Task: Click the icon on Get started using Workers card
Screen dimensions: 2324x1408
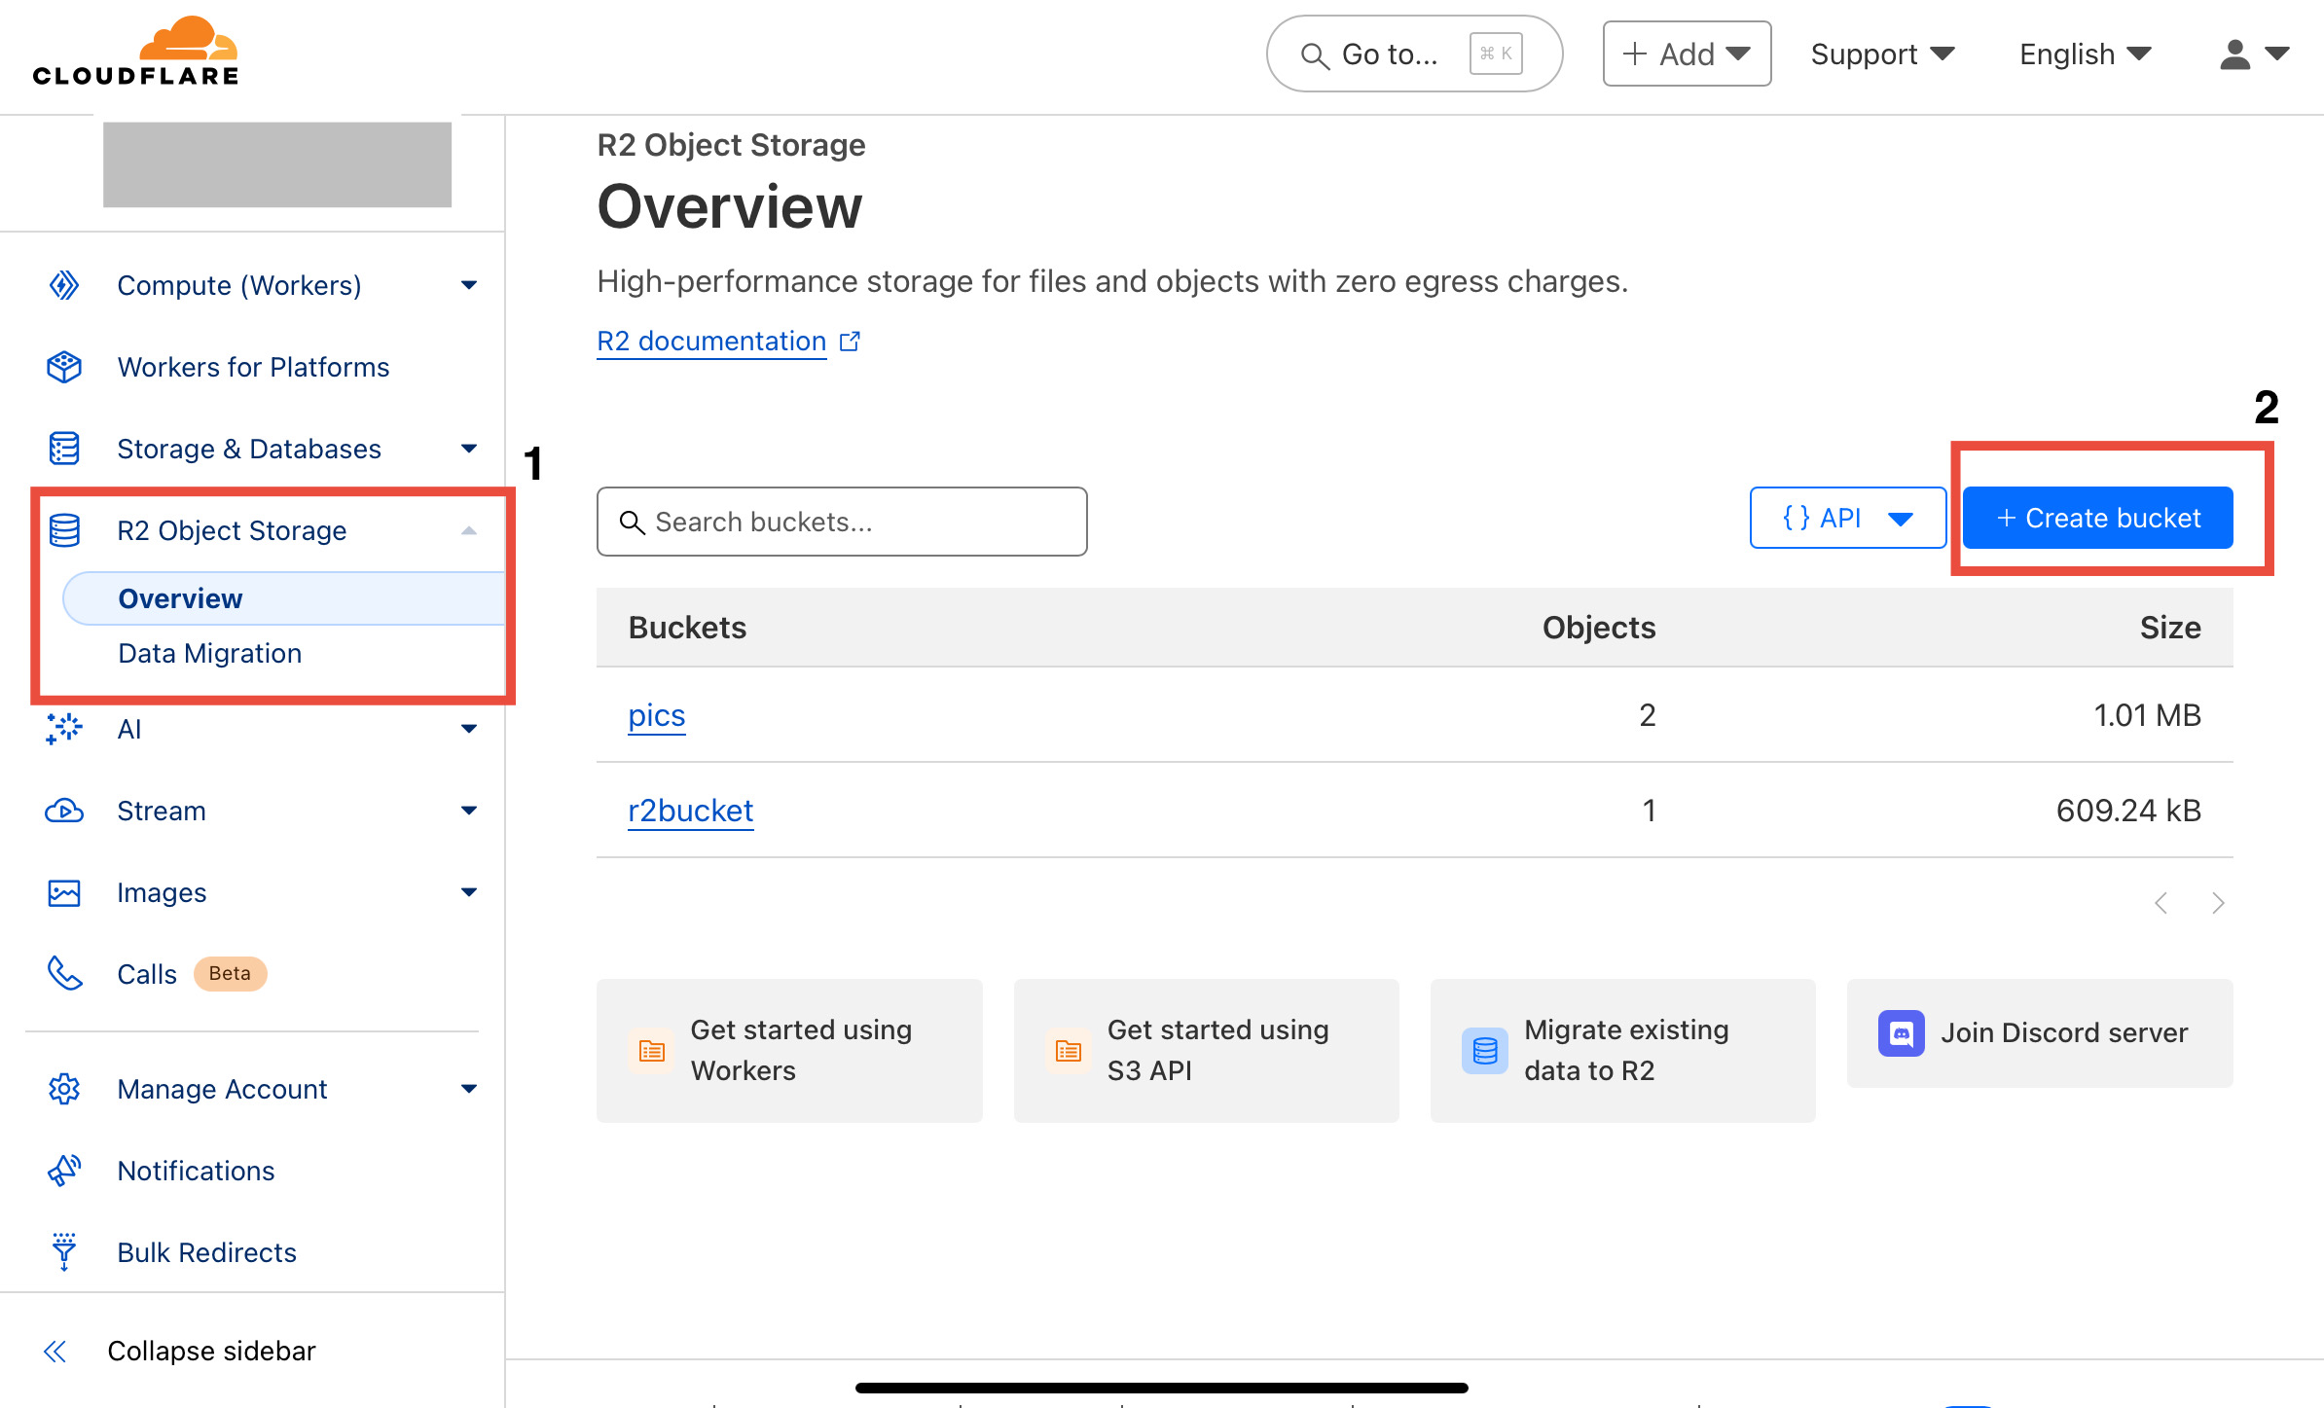Action: [652, 1051]
